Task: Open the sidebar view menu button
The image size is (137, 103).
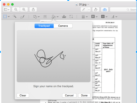Action: [7, 9]
